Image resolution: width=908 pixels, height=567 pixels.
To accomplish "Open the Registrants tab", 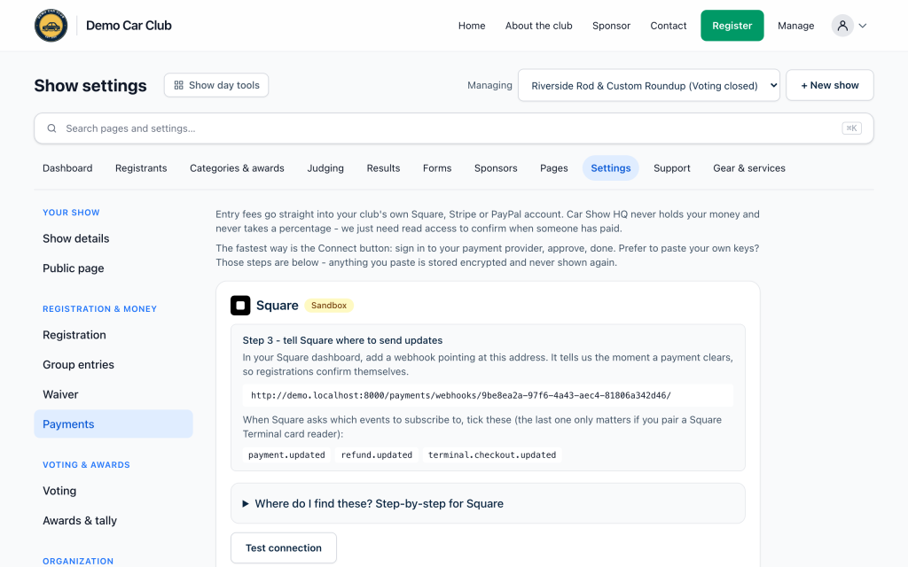I will (x=141, y=168).
